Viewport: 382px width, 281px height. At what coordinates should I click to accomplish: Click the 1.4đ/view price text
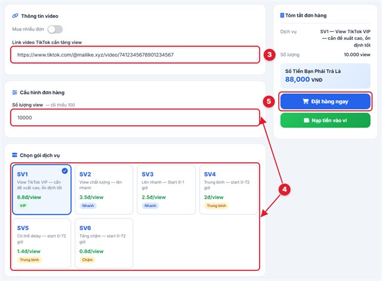pyautogui.click(x=29, y=251)
